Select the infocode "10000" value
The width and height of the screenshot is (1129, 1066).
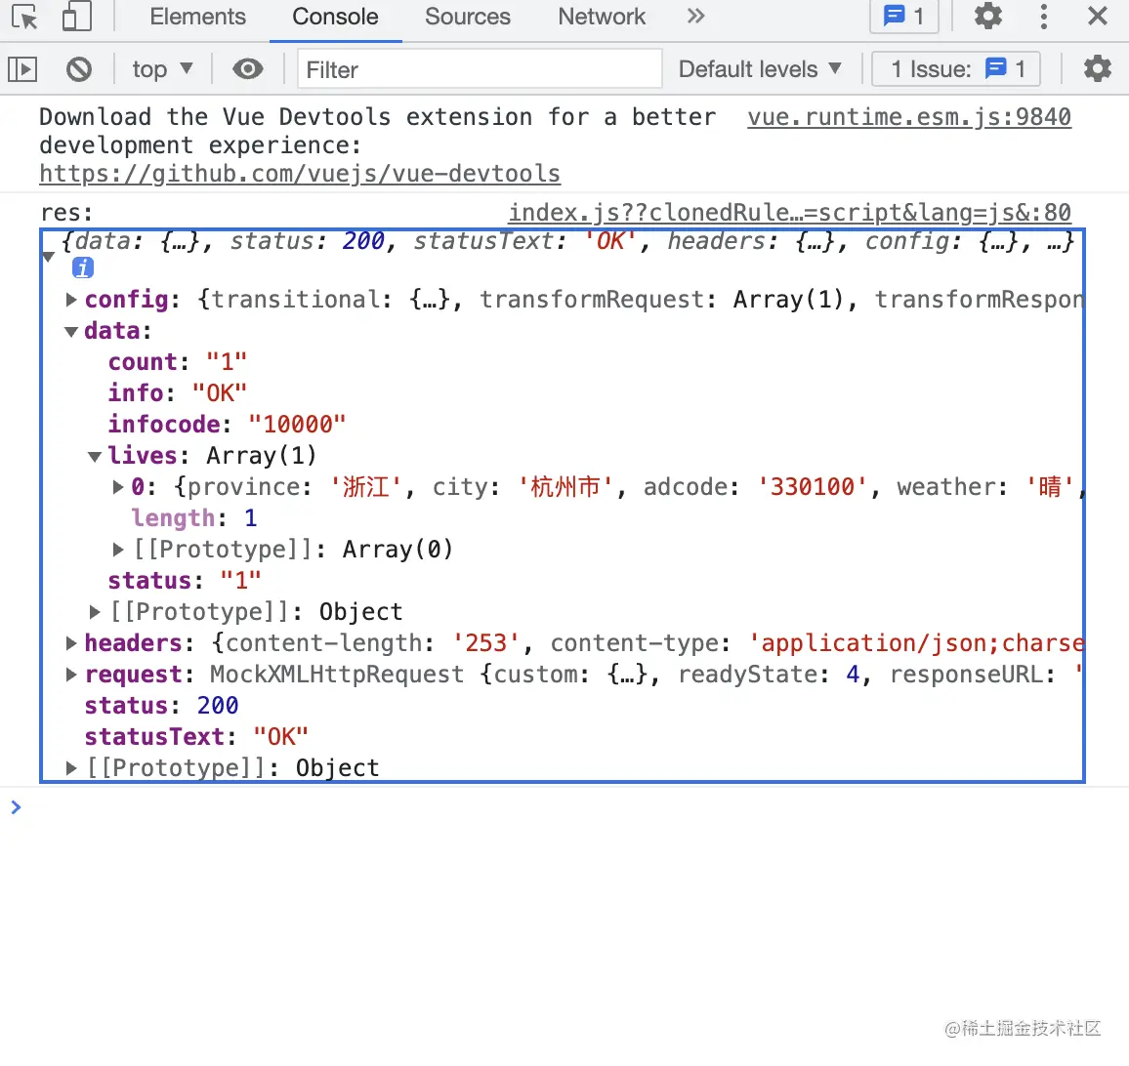tap(297, 425)
